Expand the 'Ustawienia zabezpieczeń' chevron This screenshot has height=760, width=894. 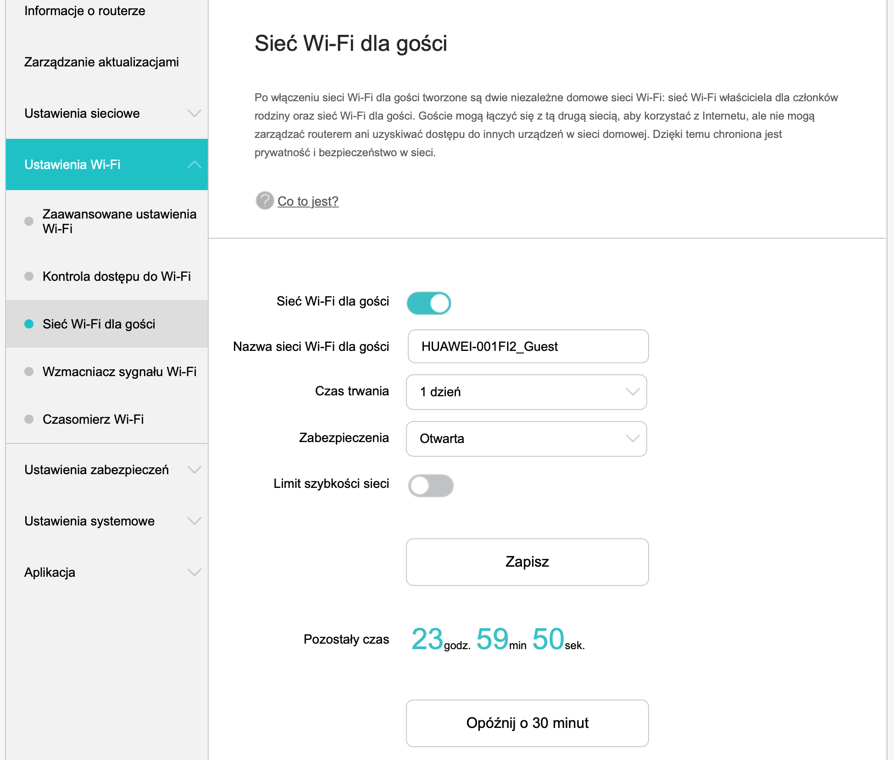coord(194,470)
